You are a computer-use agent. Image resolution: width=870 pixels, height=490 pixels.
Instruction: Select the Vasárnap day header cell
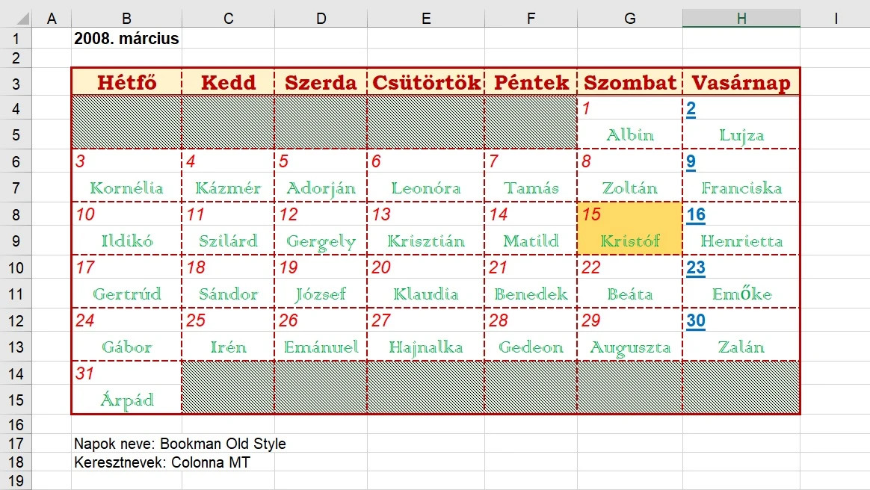pyautogui.click(x=741, y=82)
